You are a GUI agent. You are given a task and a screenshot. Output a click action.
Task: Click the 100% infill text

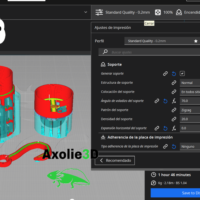coord(168,12)
